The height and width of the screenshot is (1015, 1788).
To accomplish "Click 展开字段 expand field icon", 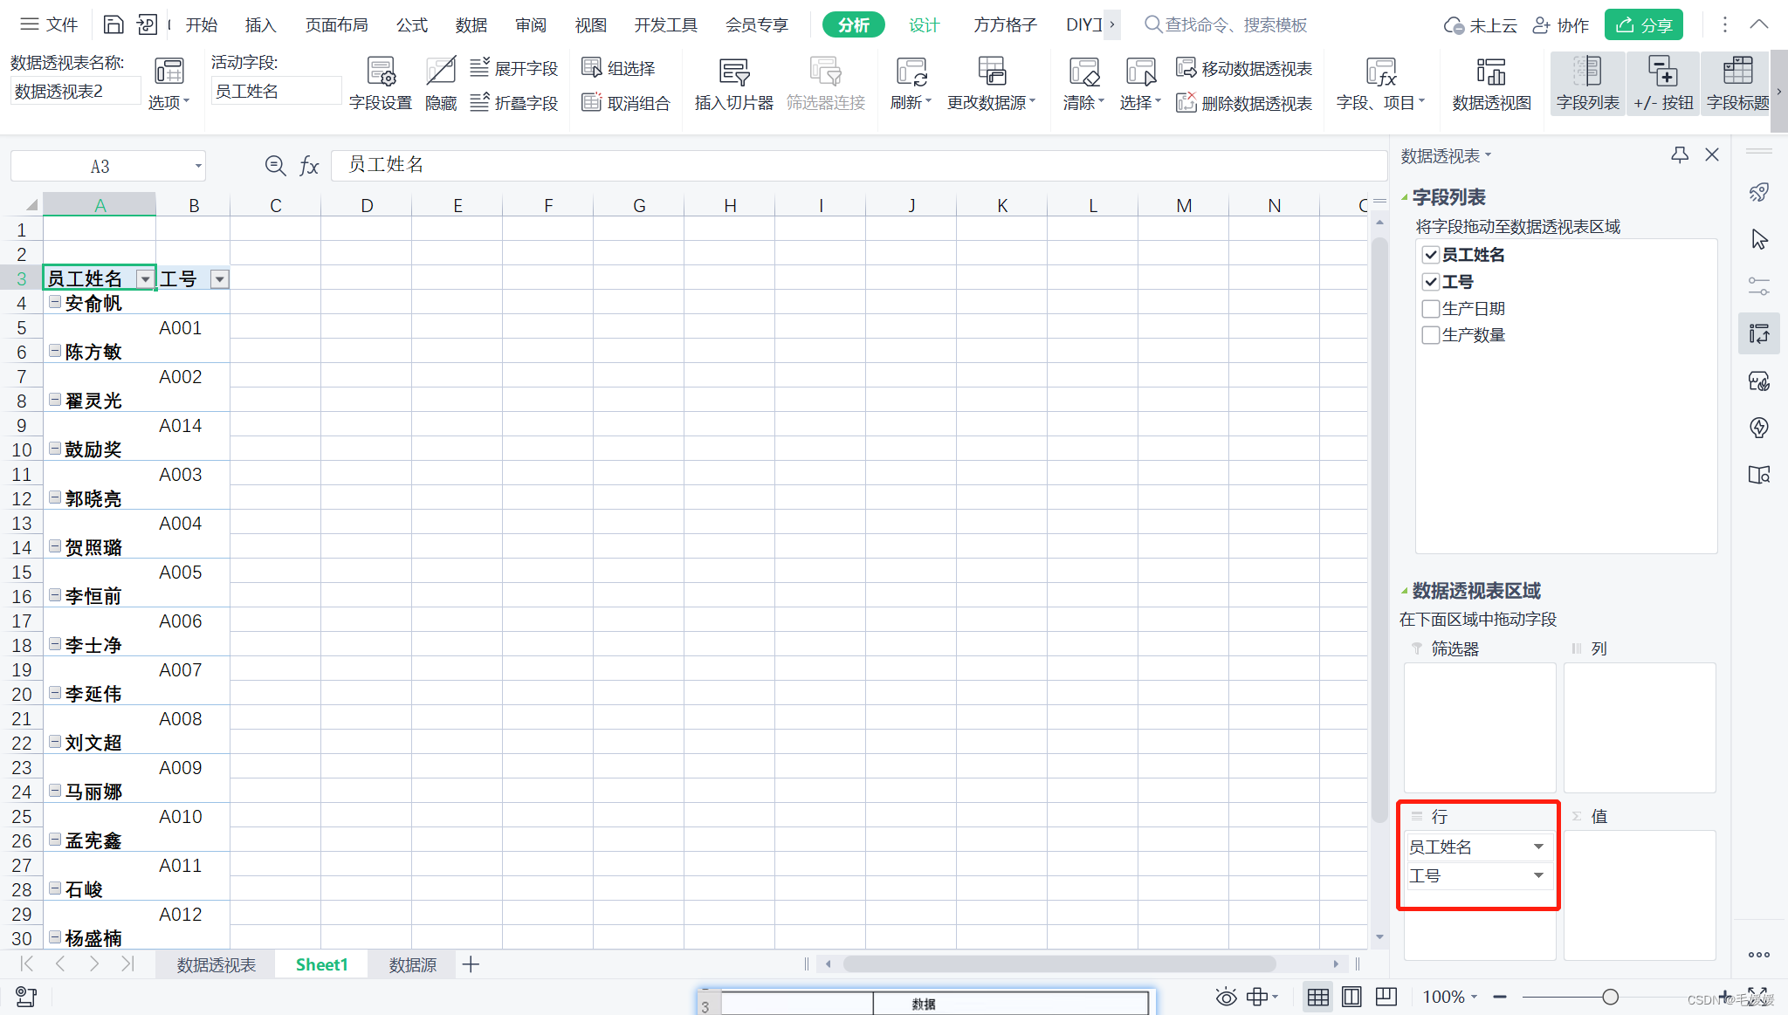I will [513, 68].
